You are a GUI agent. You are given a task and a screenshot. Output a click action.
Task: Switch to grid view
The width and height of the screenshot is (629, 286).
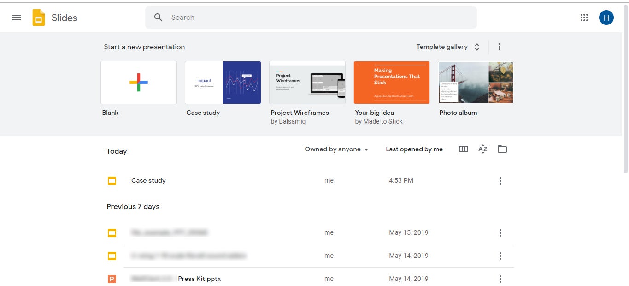464,149
